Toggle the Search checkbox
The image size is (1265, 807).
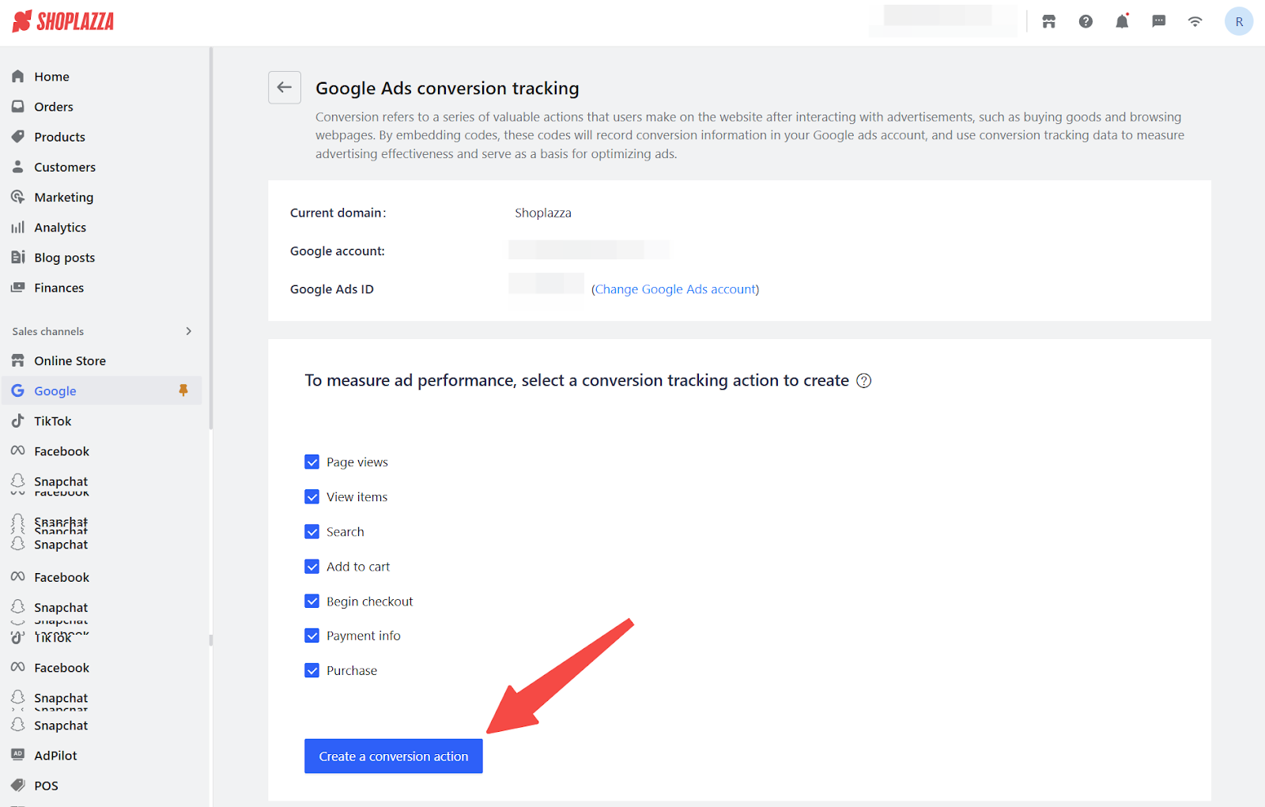(x=312, y=532)
